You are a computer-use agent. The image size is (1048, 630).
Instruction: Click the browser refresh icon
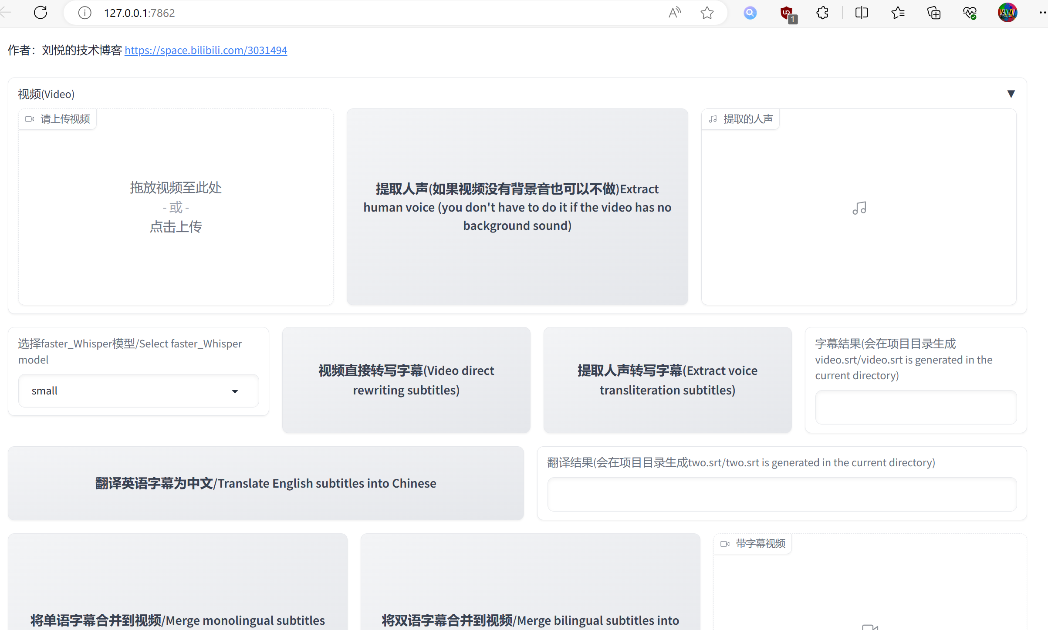(41, 13)
